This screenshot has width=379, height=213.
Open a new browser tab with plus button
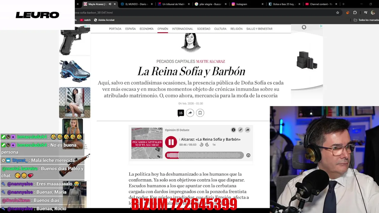click(343, 4)
